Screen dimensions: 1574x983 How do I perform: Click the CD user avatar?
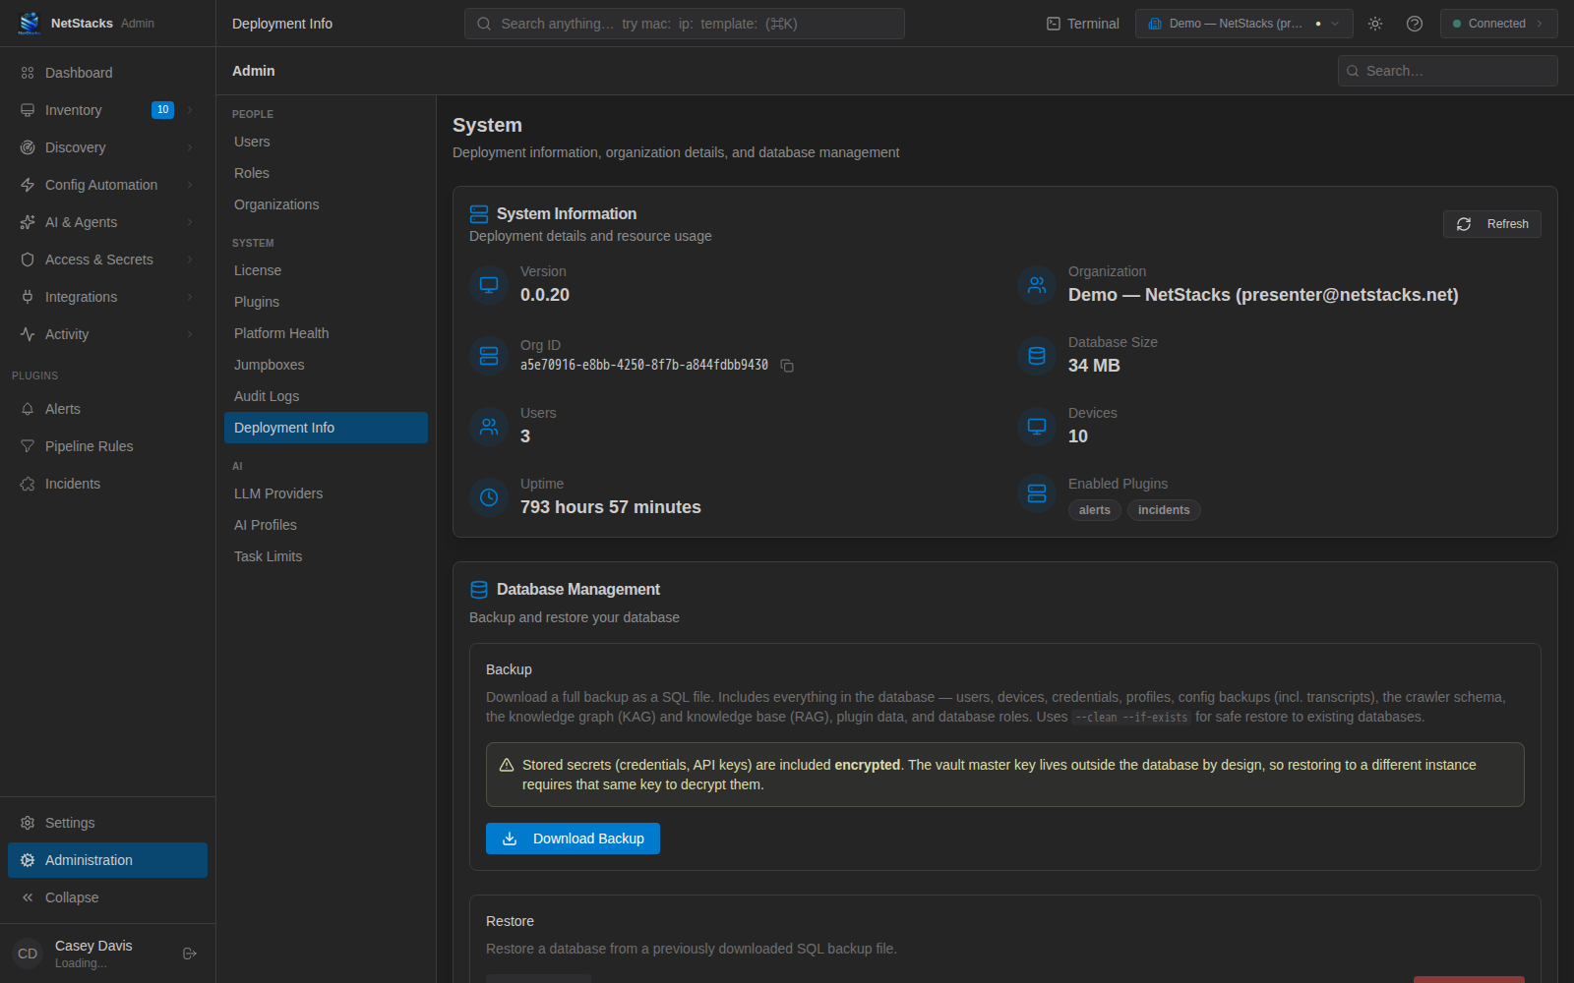pyautogui.click(x=28, y=954)
